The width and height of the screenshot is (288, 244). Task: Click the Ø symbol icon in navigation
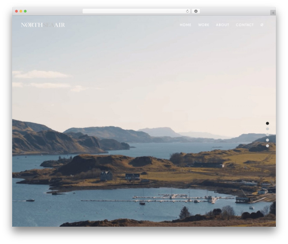(x=262, y=25)
